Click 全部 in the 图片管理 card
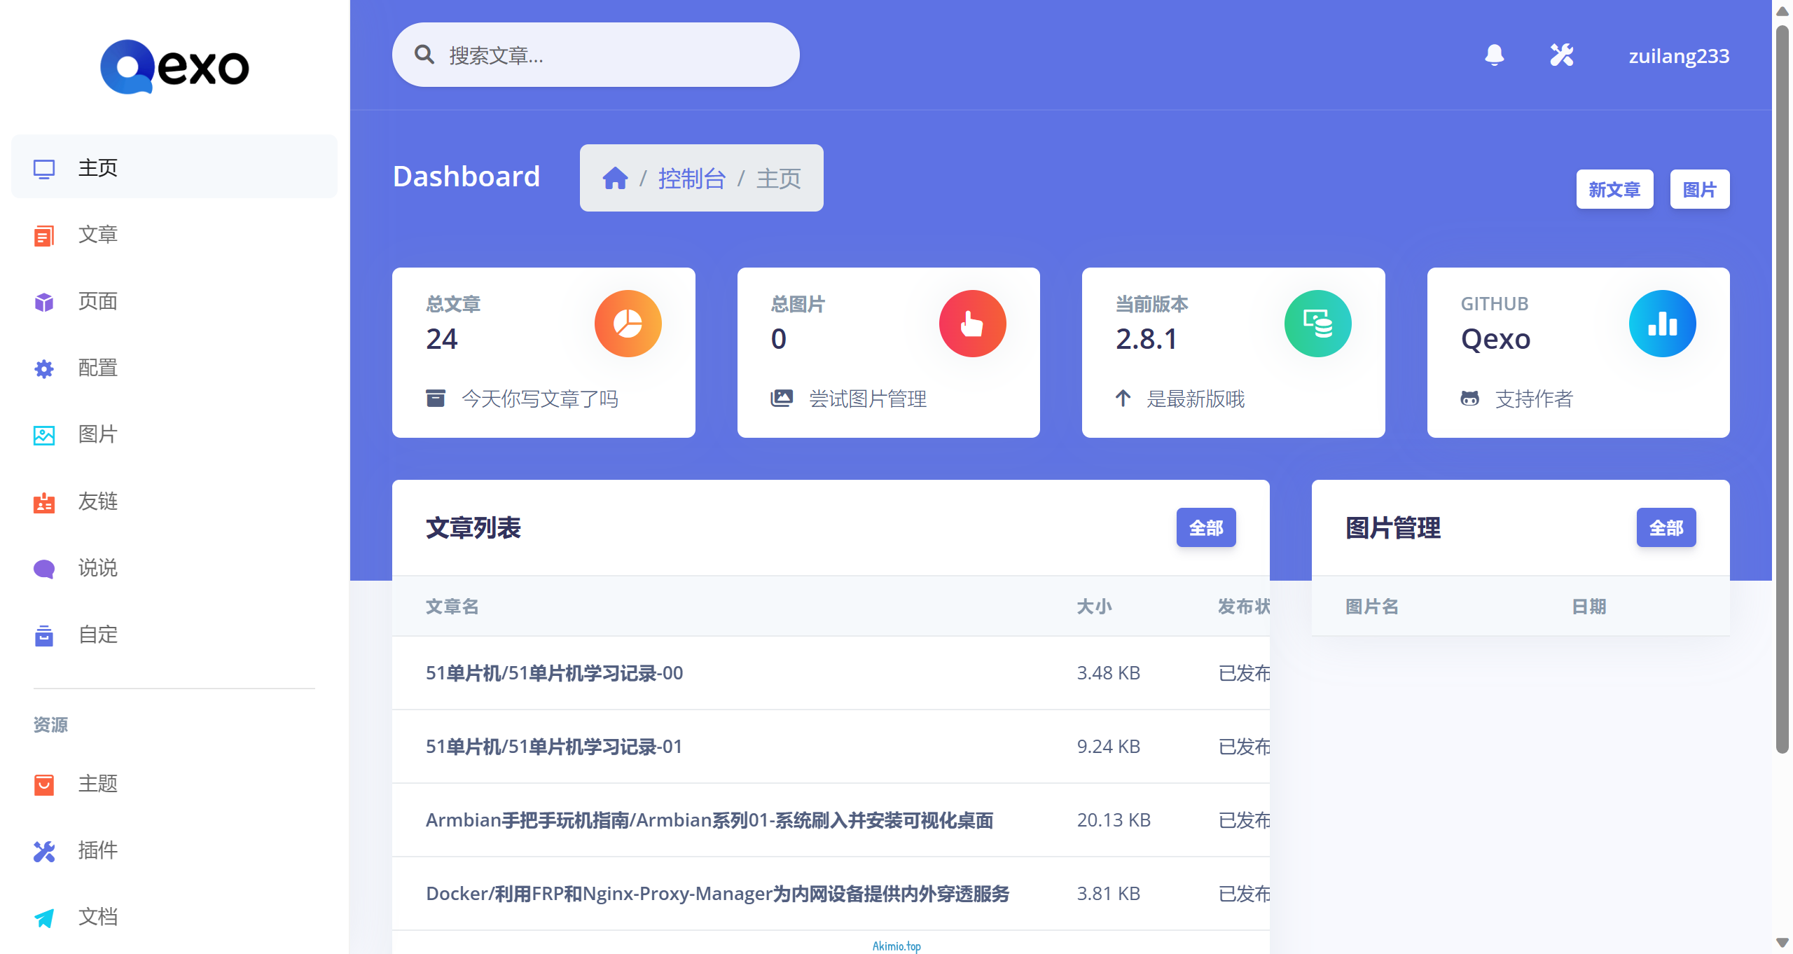The height and width of the screenshot is (954, 1793). (1666, 527)
